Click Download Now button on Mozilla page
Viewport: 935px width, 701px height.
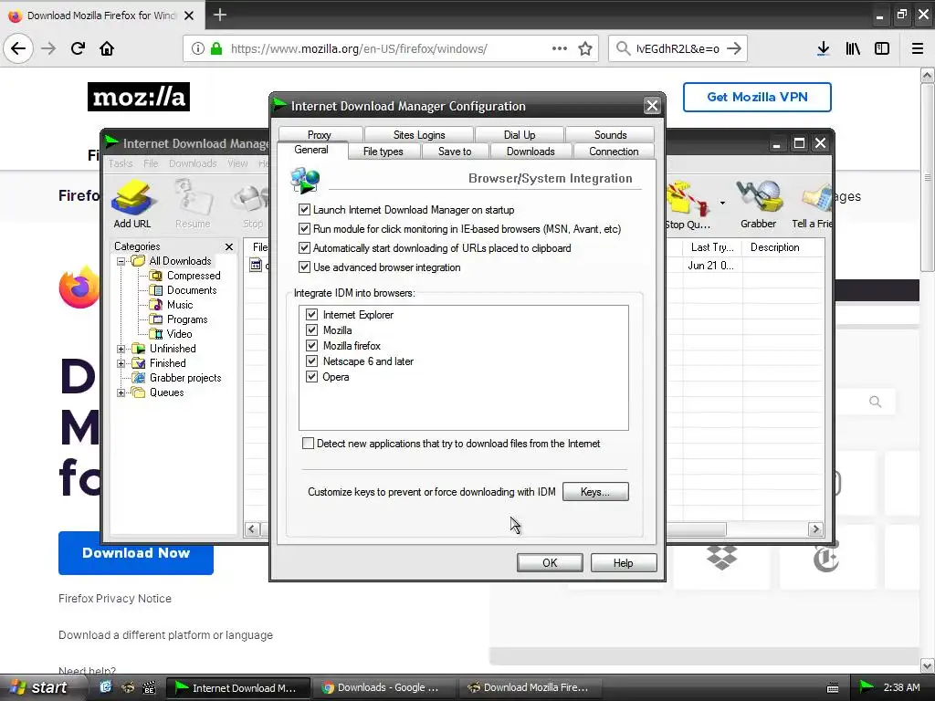(136, 553)
